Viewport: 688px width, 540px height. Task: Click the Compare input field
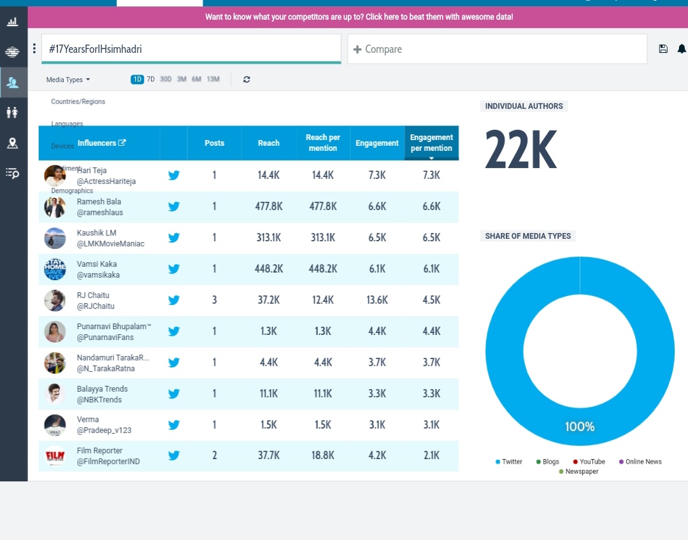tap(497, 48)
